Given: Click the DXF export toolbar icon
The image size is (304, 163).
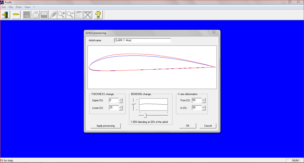Looking at the screenshot, I should pos(44,15).
